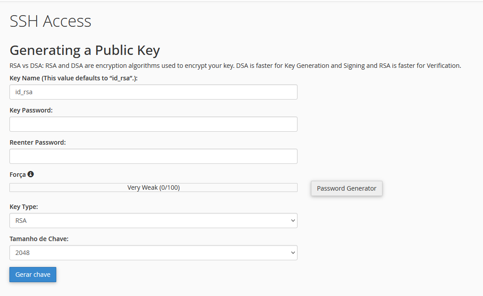Open the Tamanho de Chave dropdown showing 2048
The width and height of the screenshot is (483, 296).
point(153,253)
